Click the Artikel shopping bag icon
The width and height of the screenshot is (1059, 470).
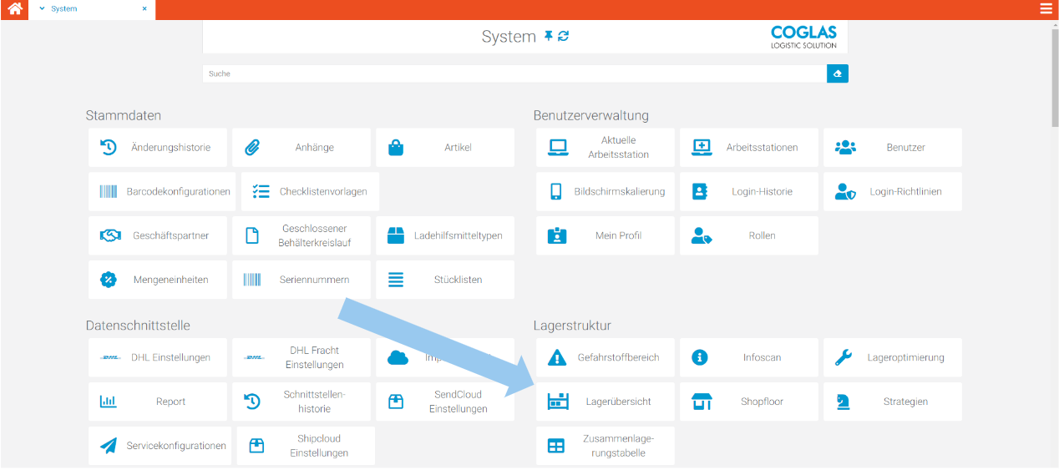pyautogui.click(x=396, y=148)
